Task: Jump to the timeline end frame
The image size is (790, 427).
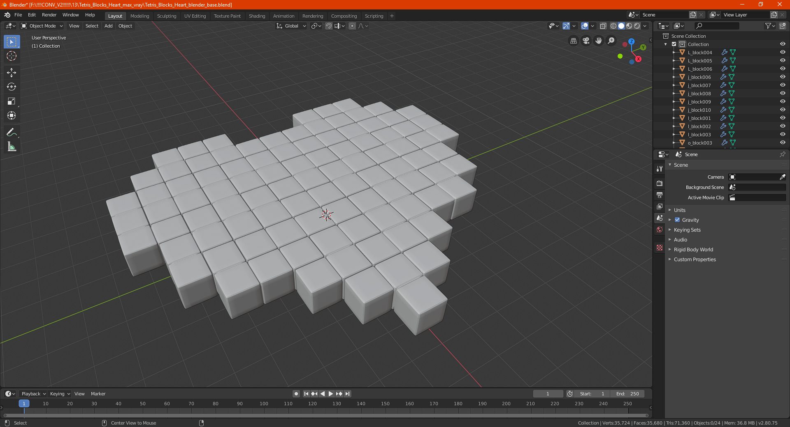Action: pyautogui.click(x=347, y=394)
